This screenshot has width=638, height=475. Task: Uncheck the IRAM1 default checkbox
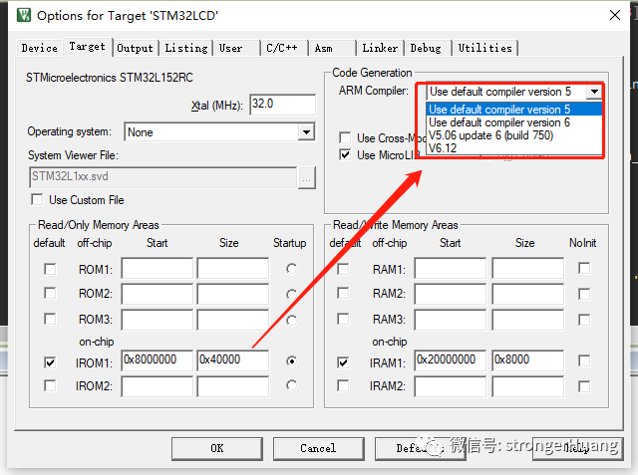click(x=343, y=362)
